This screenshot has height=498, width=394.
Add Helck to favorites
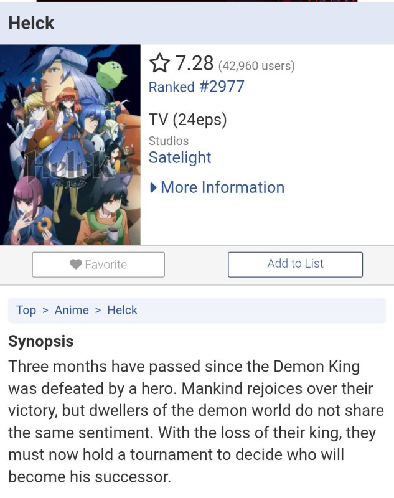(x=98, y=265)
